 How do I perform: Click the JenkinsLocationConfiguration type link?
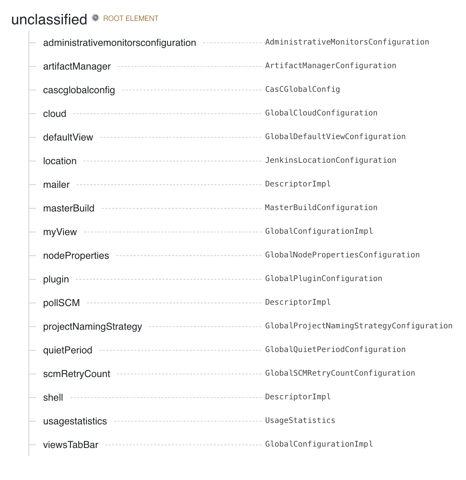(x=331, y=160)
